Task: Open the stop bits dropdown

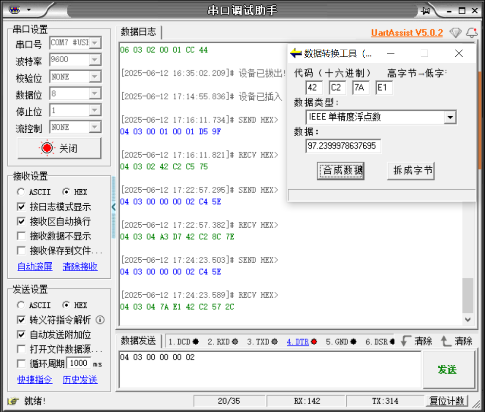Action: click(x=95, y=110)
